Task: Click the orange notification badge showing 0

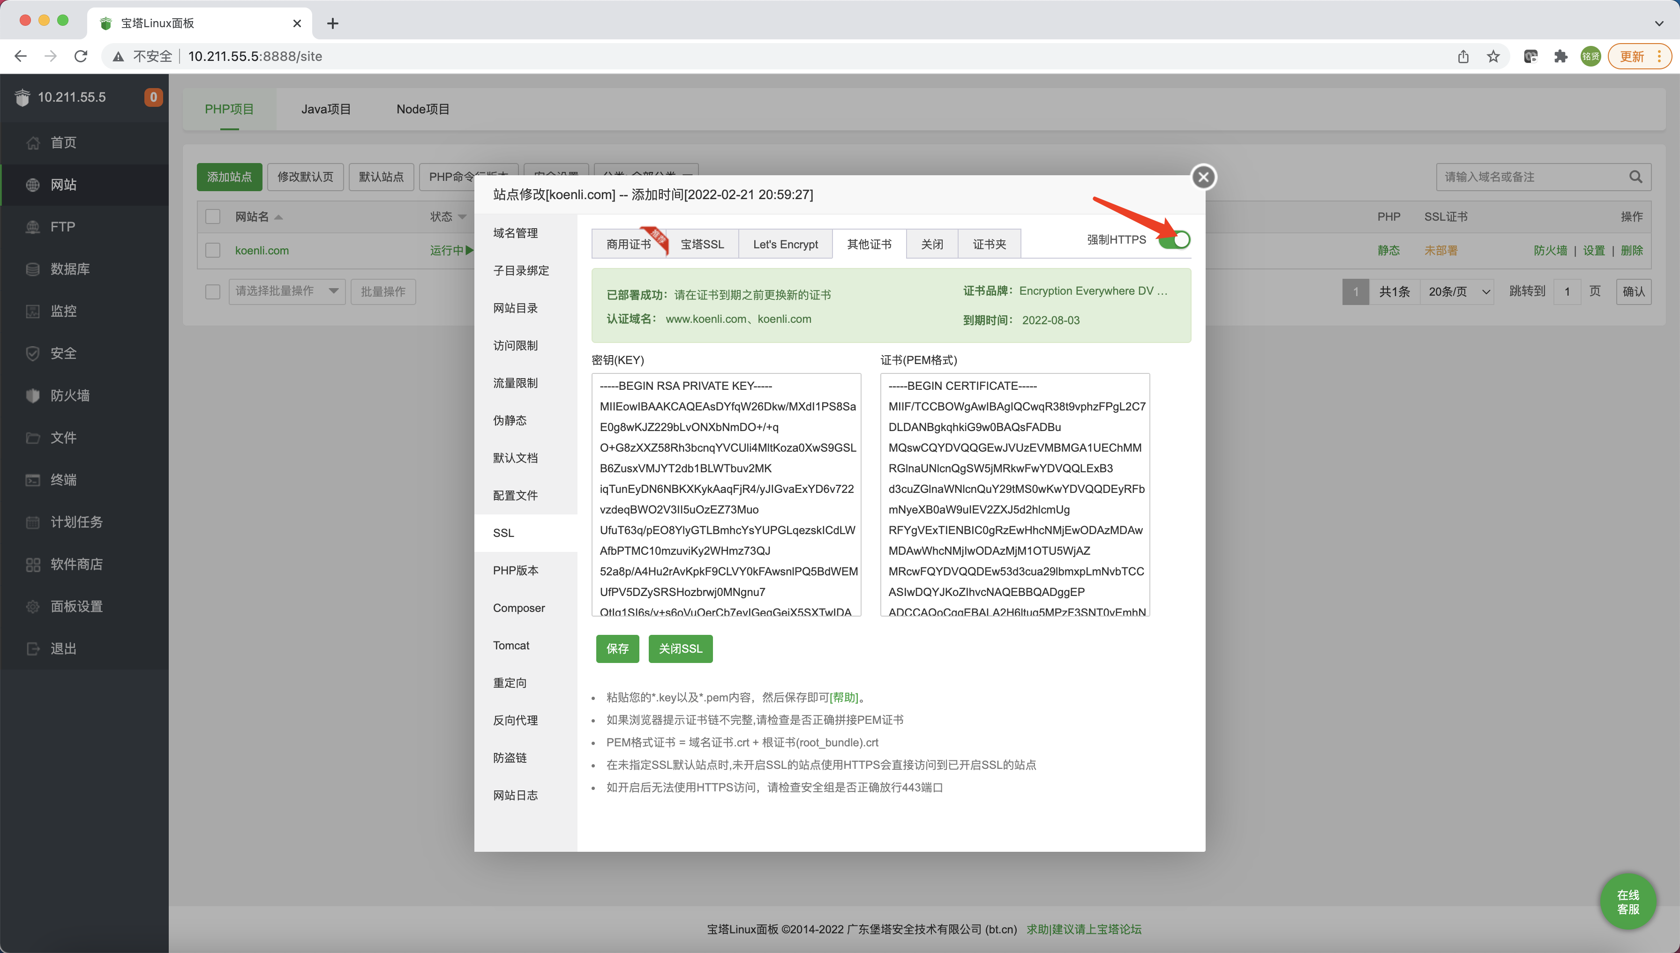Action: pyautogui.click(x=153, y=97)
